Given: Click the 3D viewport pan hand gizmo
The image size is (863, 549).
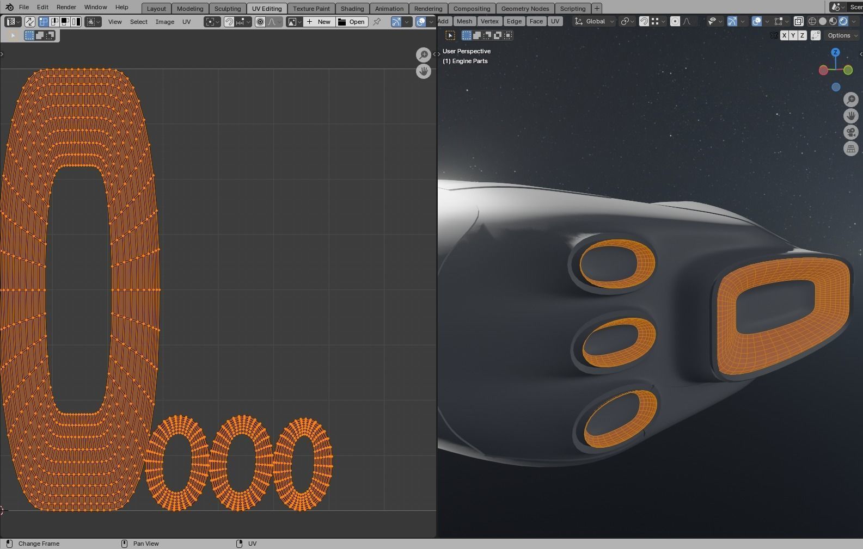Looking at the screenshot, I should (850, 115).
